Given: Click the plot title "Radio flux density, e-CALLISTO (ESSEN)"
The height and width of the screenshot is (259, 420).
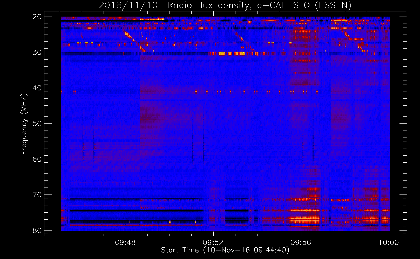Looking at the screenshot, I should (x=259, y=5).
